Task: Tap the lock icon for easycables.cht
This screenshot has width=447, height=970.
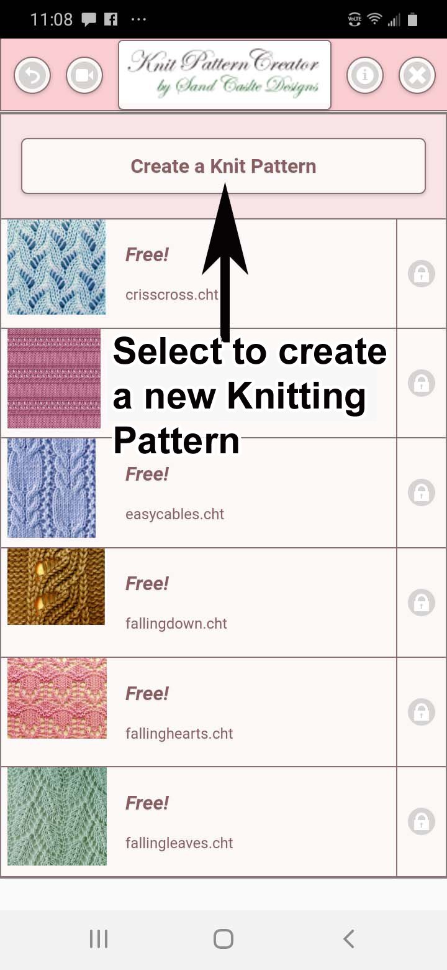Action: (421, 492)
